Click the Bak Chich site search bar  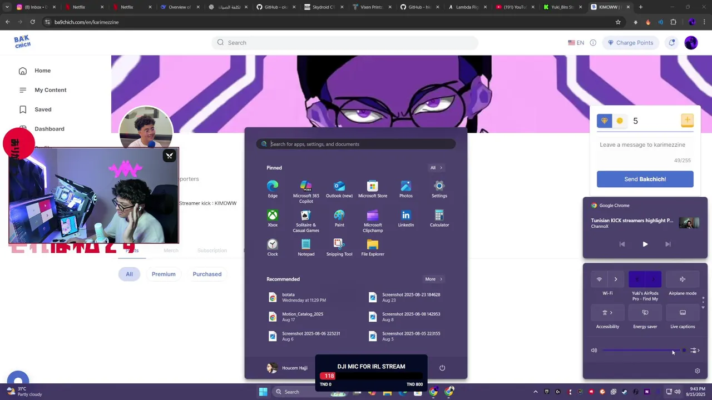click(x=344, y=43)
